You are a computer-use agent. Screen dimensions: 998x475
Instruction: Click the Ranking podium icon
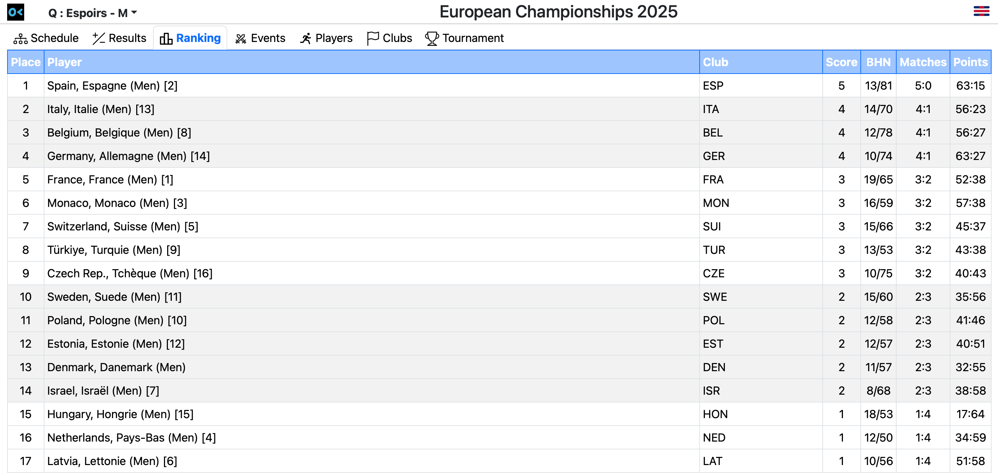click(x=166, y=38)
